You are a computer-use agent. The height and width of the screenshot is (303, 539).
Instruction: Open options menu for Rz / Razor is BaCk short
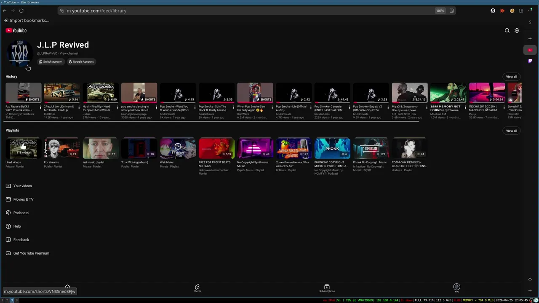(40, 107)
